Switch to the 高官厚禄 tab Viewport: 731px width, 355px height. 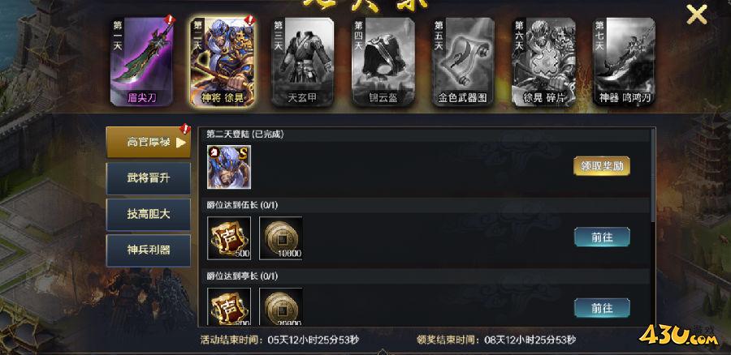149,142
